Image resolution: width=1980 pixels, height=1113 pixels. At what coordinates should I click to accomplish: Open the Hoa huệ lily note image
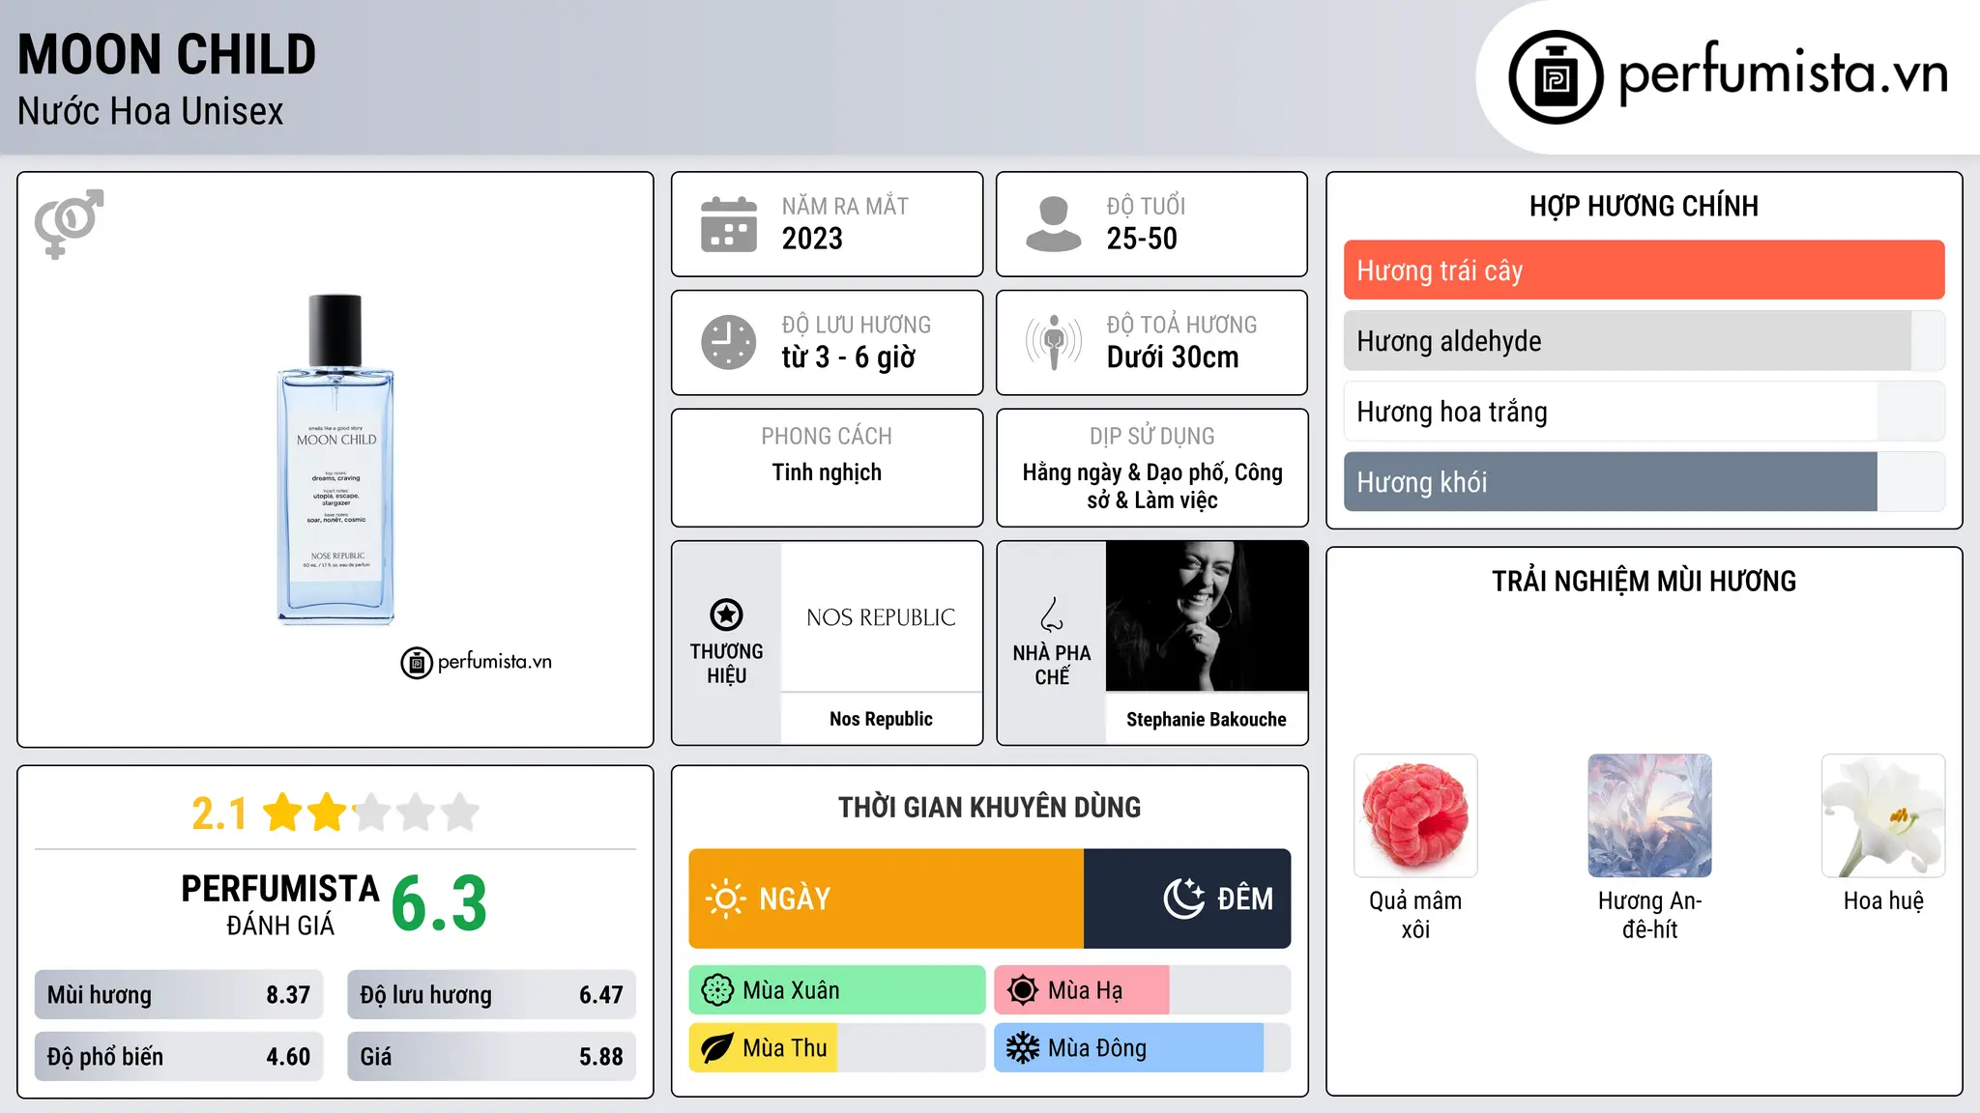click(x=1883, y=815)
